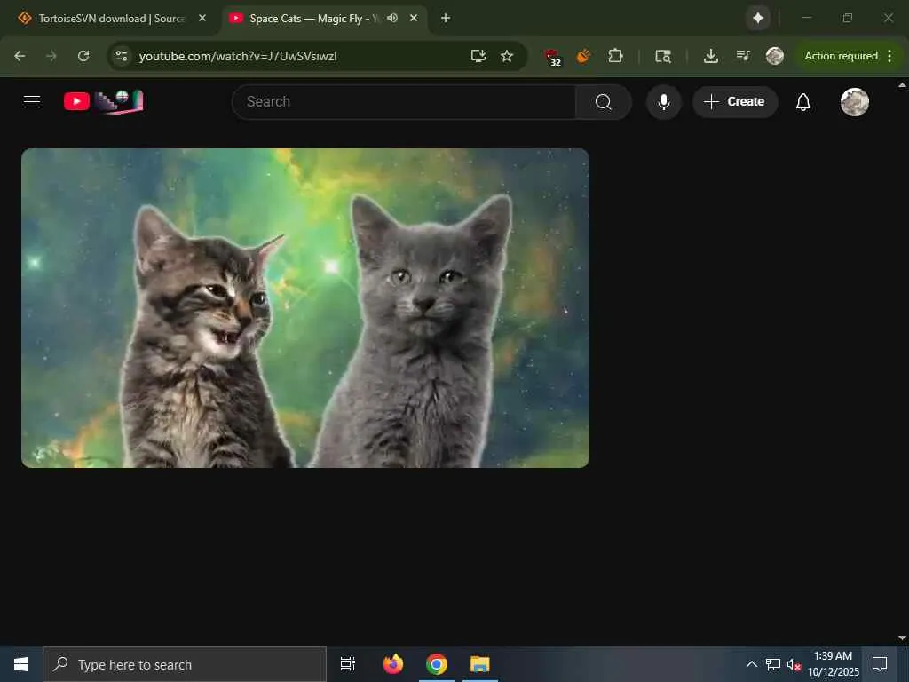The height and width of the screenshot is (682, 909).
Task: View site information icon in address bar
Action: tap(121, 56)
